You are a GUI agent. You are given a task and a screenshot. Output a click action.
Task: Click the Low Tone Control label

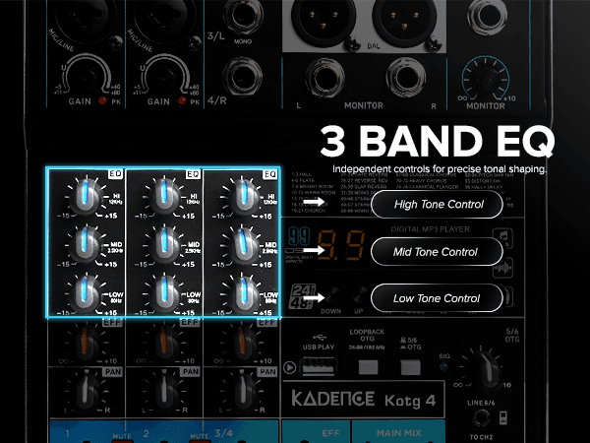tap(437, 298)
